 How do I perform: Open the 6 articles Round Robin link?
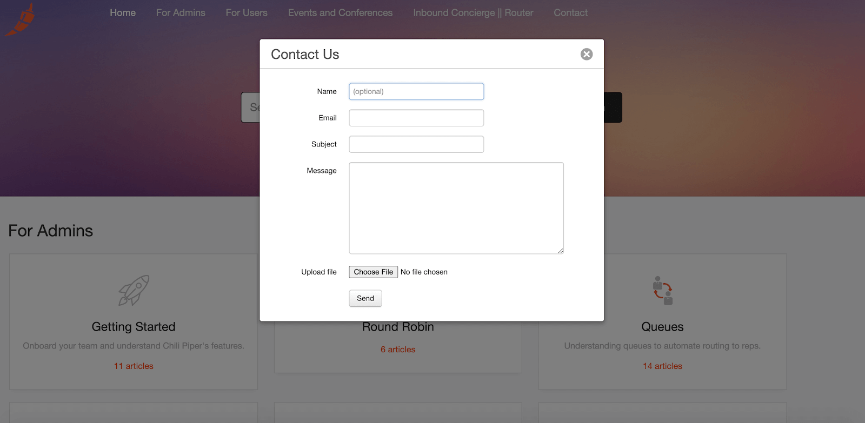click(x=398, y=350)
